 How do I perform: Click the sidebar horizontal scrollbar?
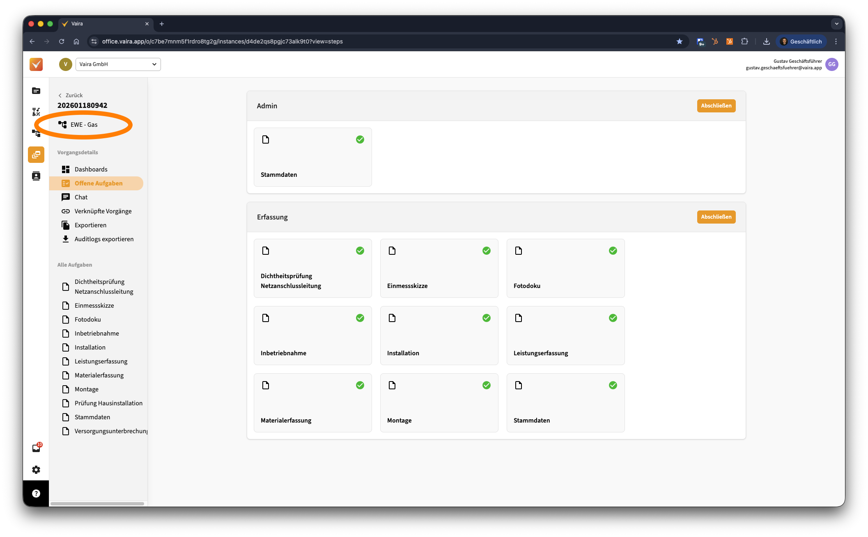(97, 503)
